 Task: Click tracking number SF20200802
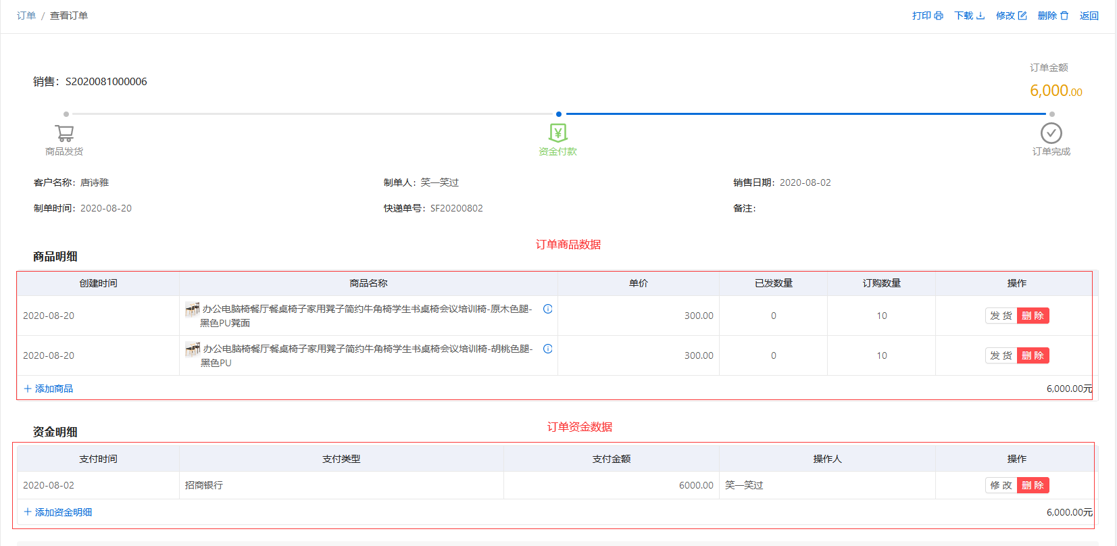457,208
